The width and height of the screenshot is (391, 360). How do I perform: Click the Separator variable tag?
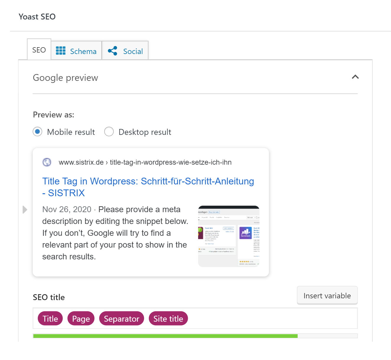121,319
